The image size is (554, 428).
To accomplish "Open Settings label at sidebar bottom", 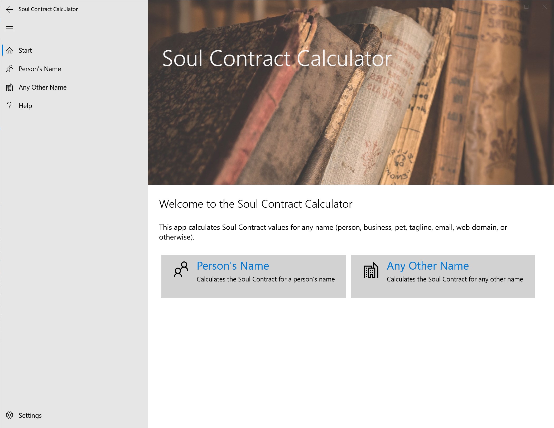I will tap(30, 415).
